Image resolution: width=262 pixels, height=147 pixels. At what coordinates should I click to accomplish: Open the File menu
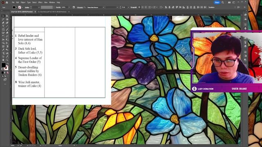[13, 2]
